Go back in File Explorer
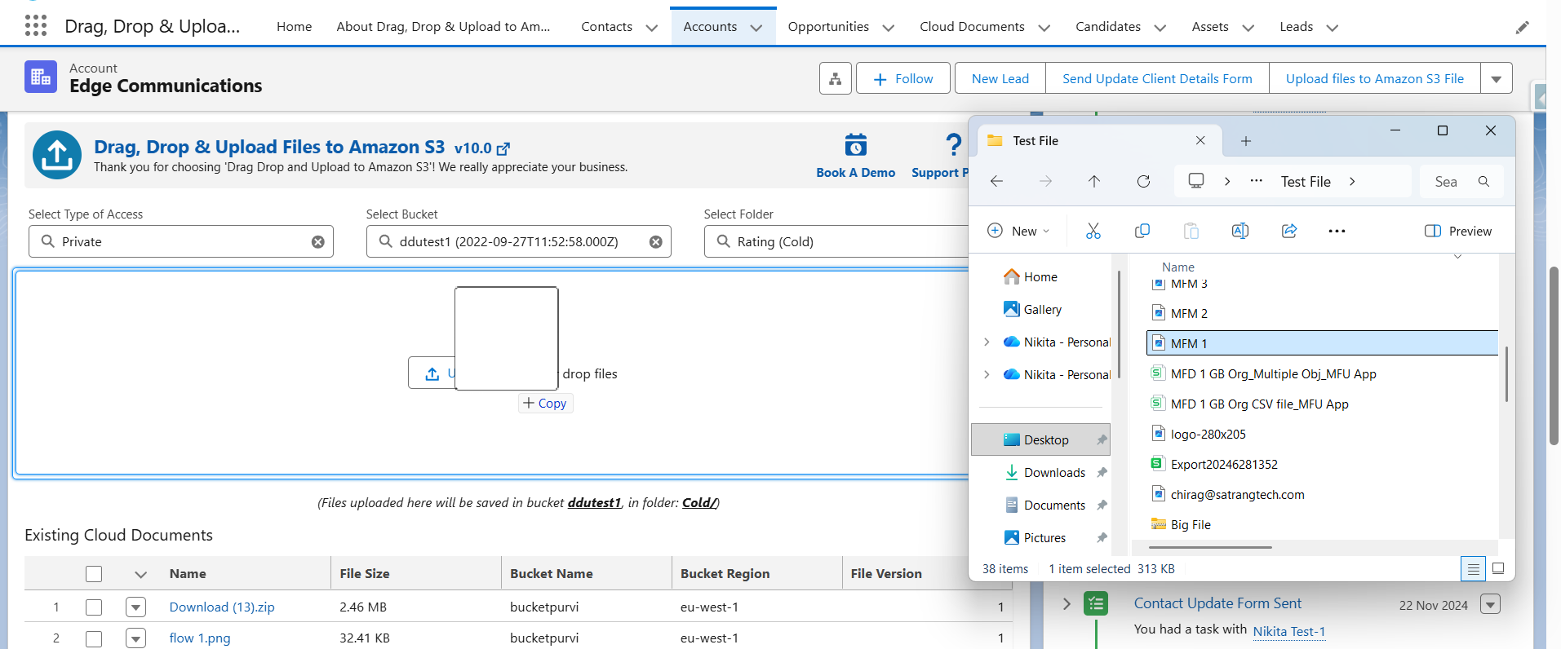Image resolution: width=1561 pixels, height=649 pixels. point(996,181)
